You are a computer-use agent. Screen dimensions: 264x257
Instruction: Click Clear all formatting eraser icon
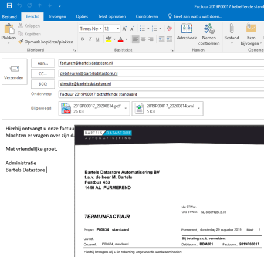pos(170,29)
